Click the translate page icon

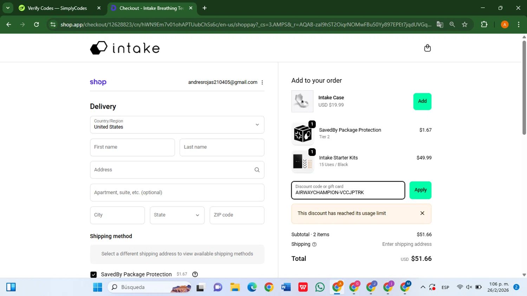click(x=440, y=24)
